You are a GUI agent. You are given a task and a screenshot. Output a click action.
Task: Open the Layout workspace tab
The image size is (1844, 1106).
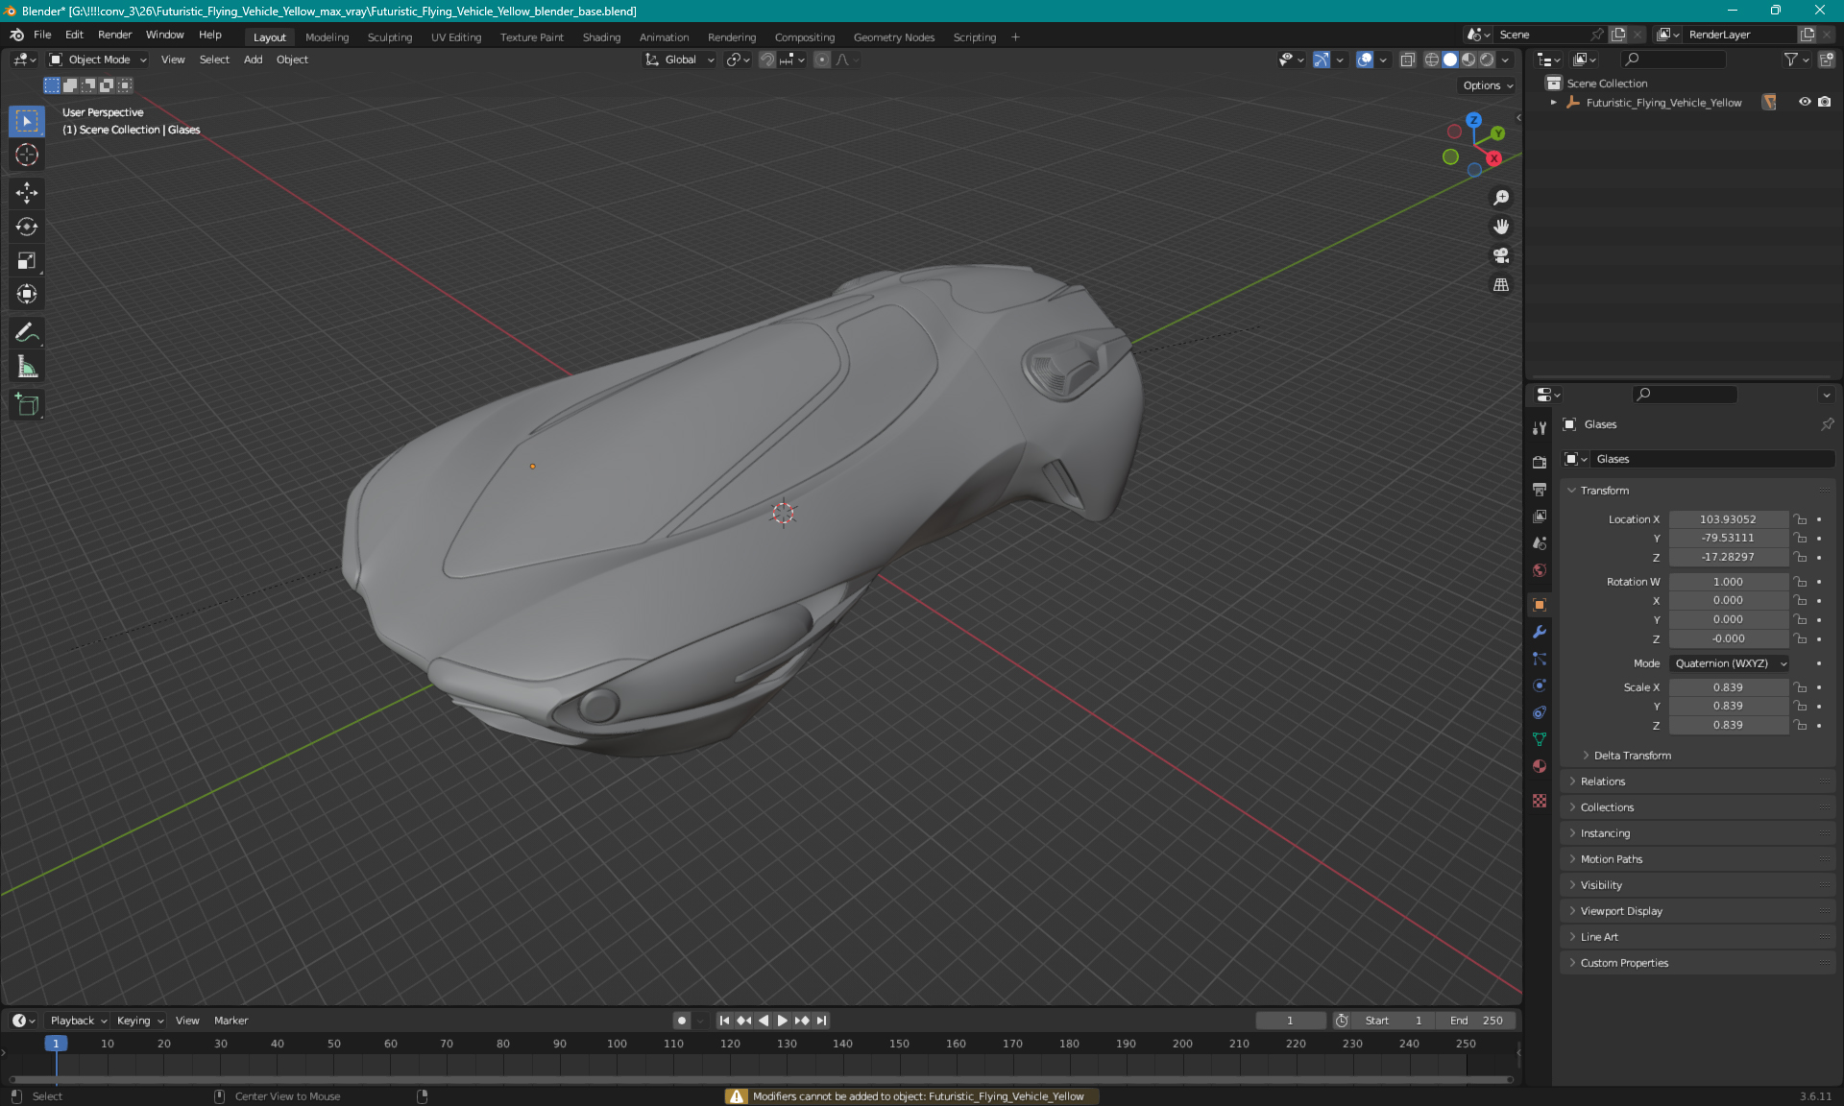pos(267,36)
